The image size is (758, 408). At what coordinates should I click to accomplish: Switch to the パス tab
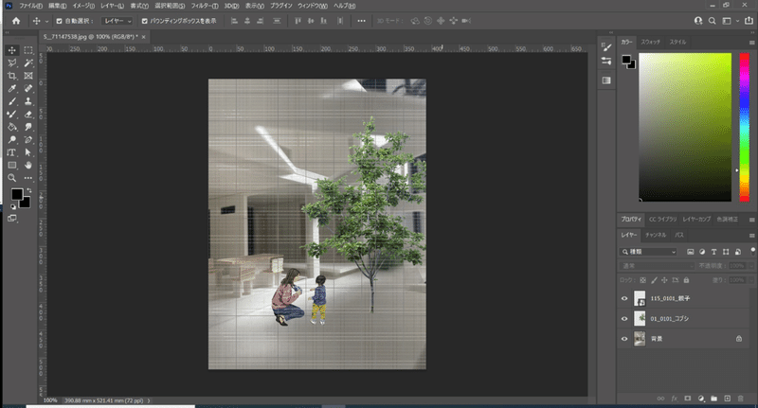pyautogui.click(x=679, y=235)
